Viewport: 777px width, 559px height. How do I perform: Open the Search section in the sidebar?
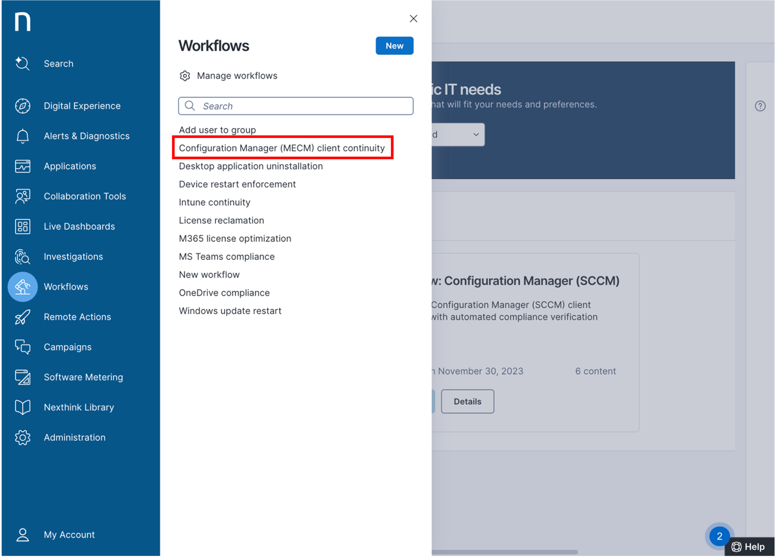coord(59,63)
